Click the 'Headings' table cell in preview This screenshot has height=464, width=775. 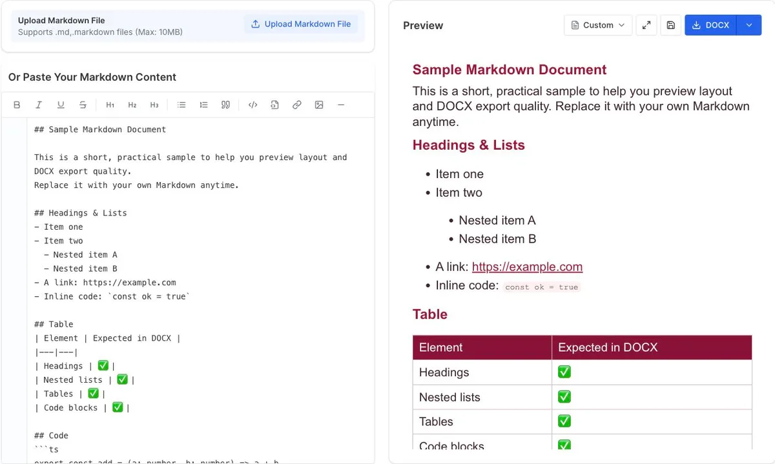[x=482, y=372]
